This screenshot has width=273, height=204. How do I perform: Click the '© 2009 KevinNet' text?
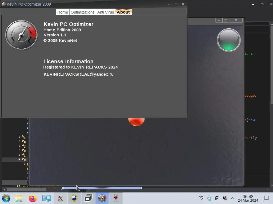click(60, 41)
